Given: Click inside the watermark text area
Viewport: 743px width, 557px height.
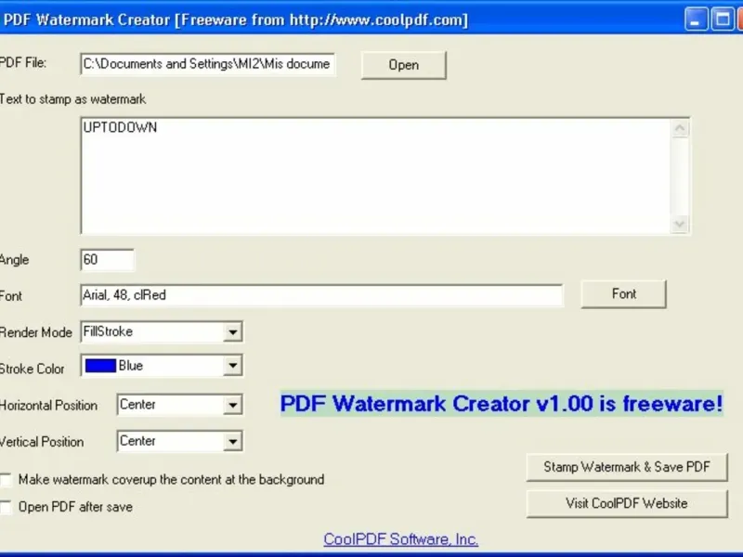Looking at the screenshot, I should [x=376, y=175].
